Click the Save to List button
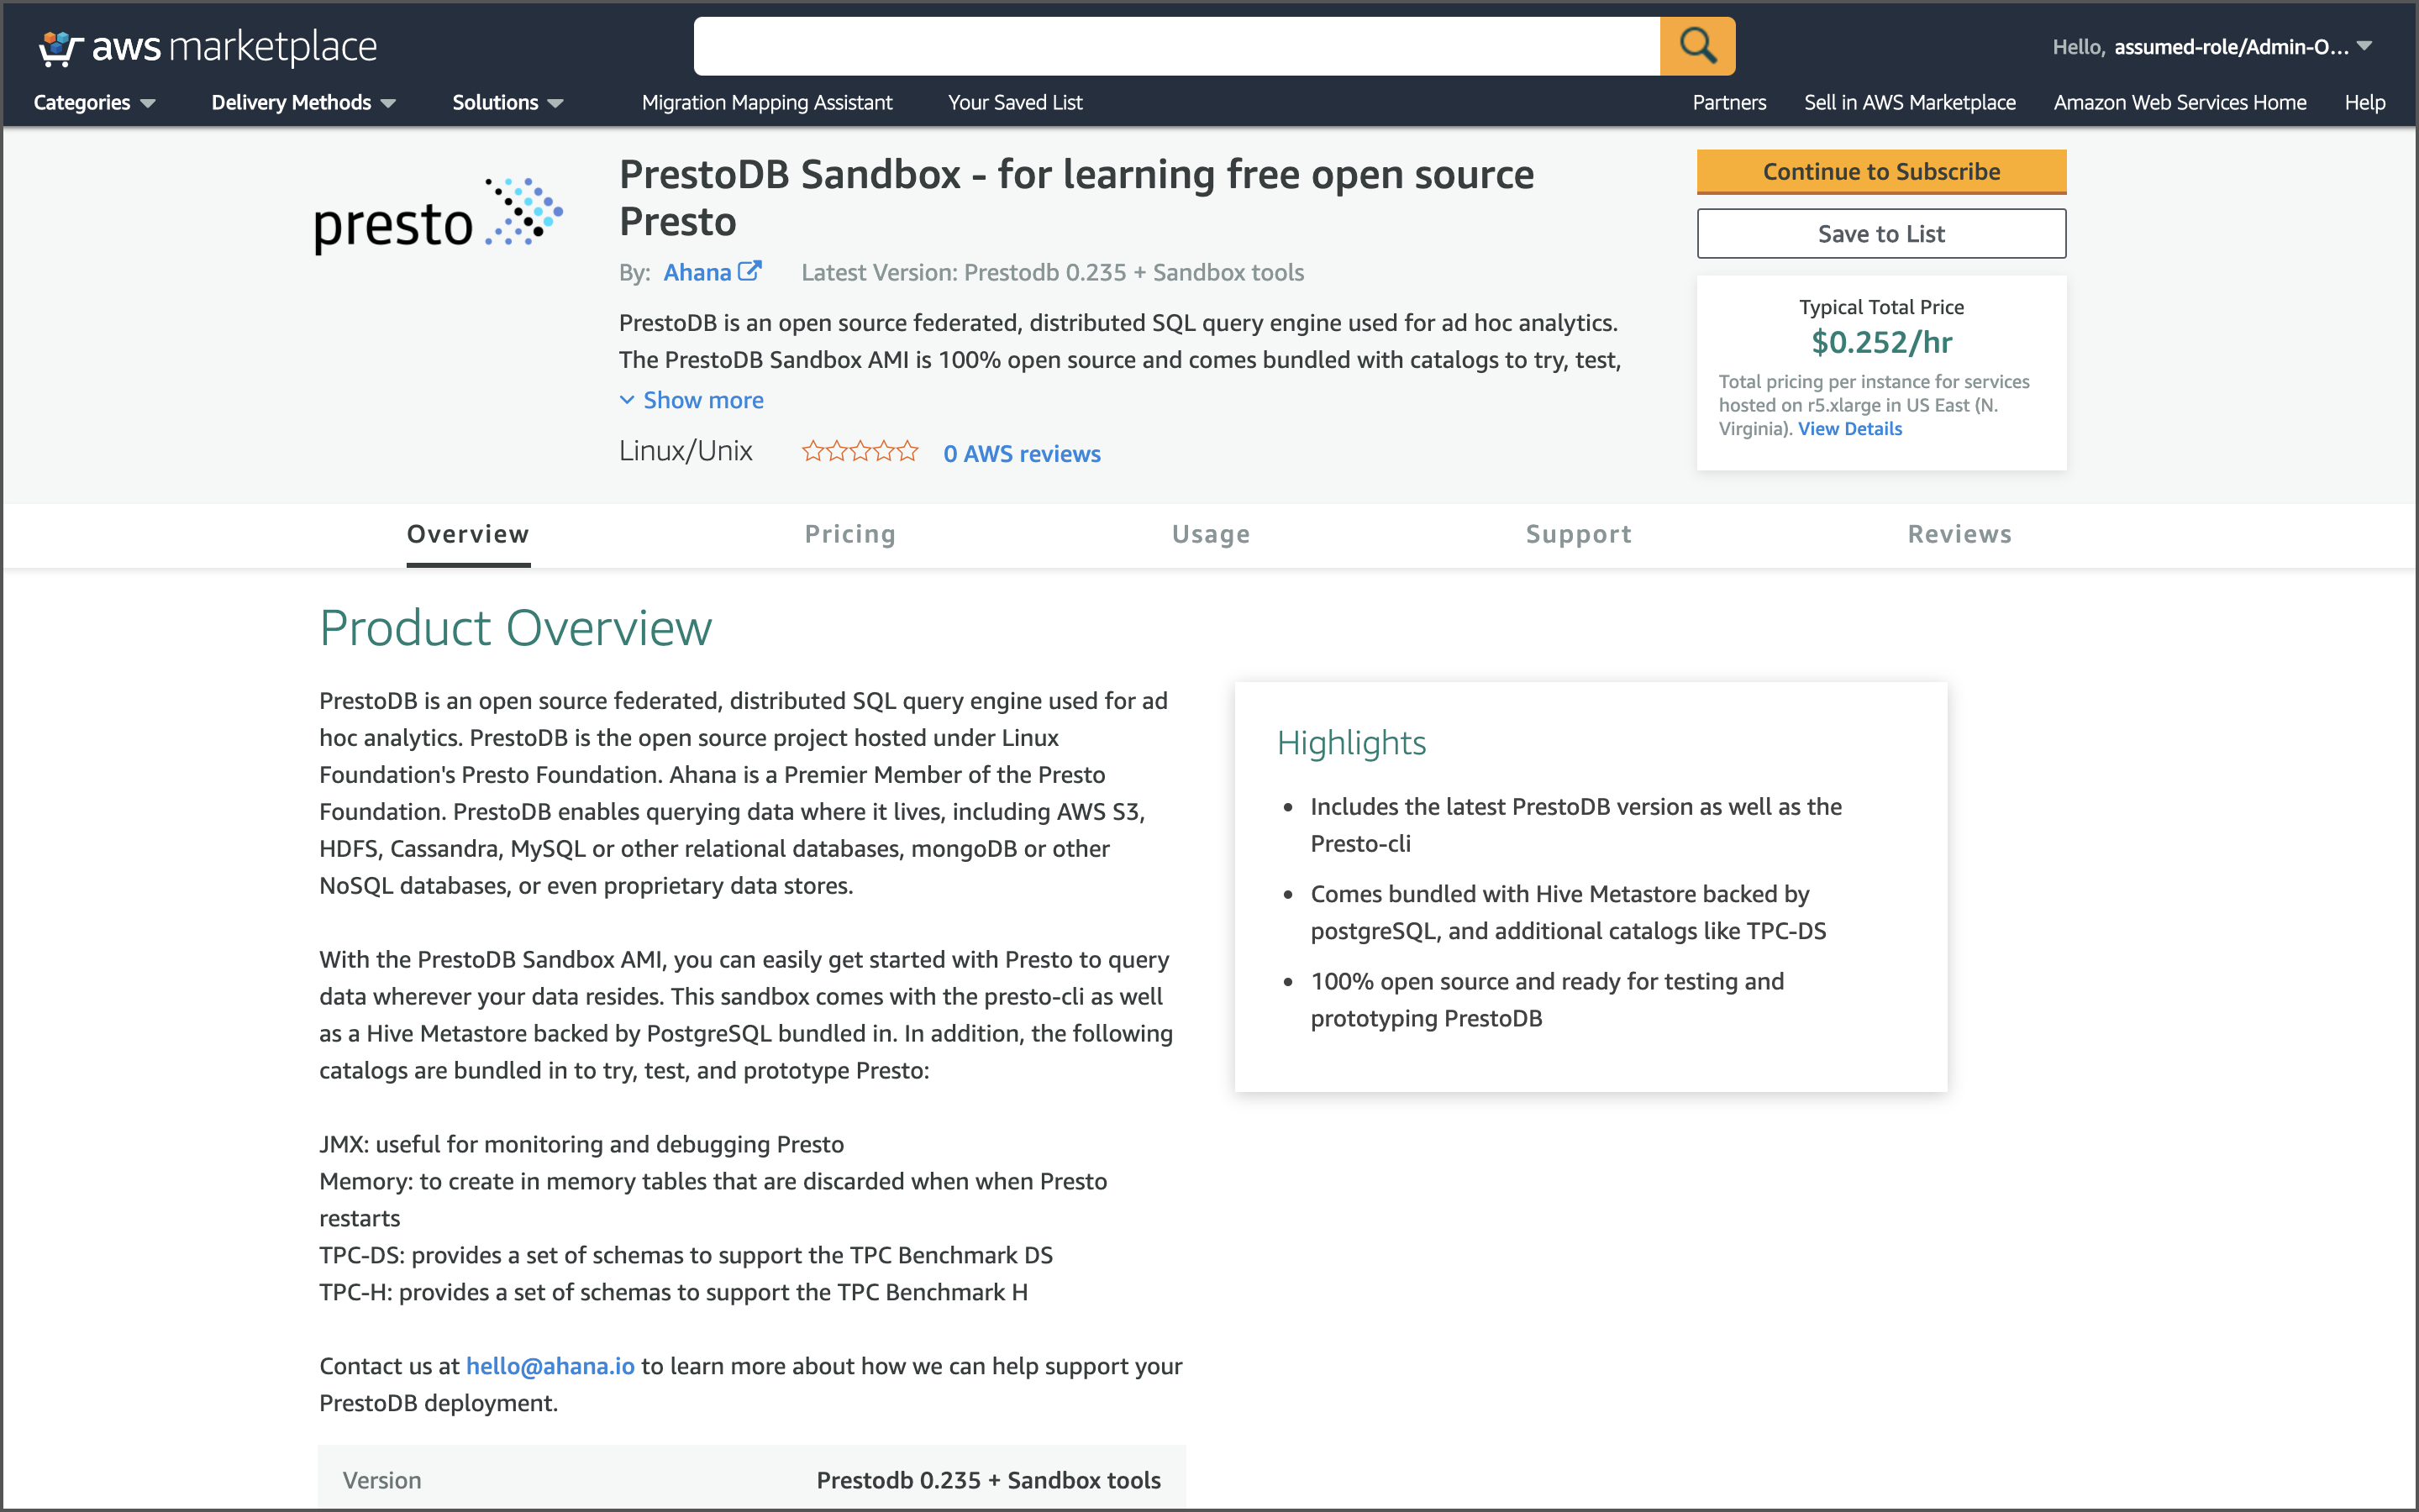This screenshot has width=2419, height=1512. [x=1880, y=233]
